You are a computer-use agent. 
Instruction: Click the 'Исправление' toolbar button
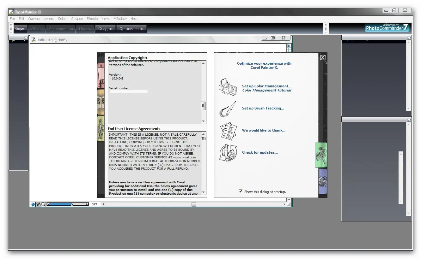coord(61,29)
